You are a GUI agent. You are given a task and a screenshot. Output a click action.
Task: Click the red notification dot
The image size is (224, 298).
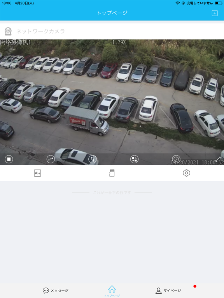[195, 286]
